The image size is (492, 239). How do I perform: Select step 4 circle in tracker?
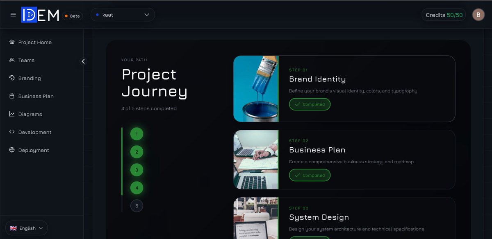(137, 188)
